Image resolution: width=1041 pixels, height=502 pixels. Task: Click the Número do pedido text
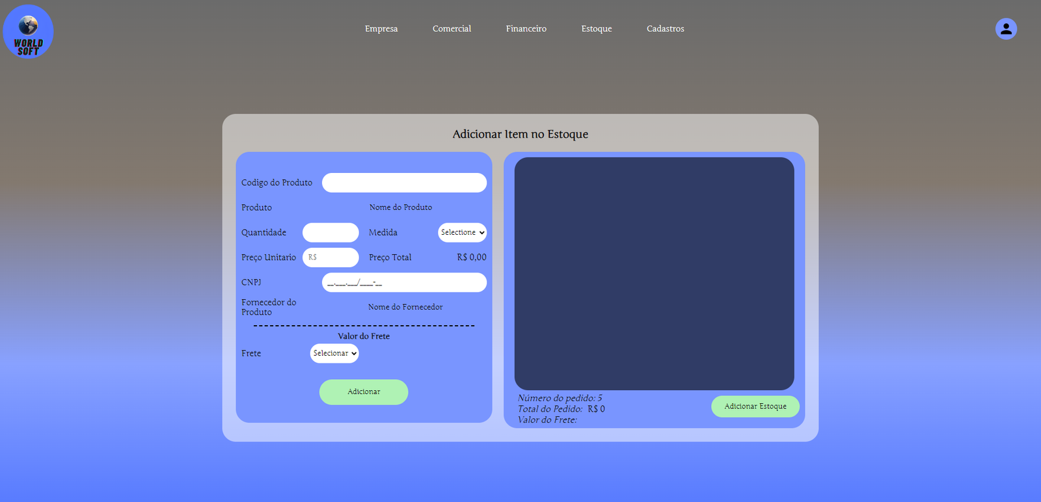click(x=560, y=398)
